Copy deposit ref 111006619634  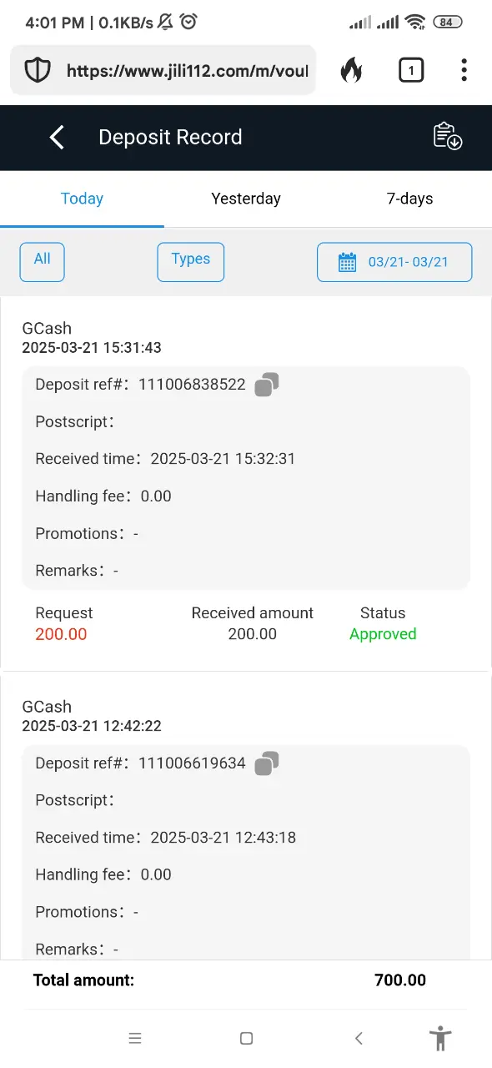pos(267,763)
